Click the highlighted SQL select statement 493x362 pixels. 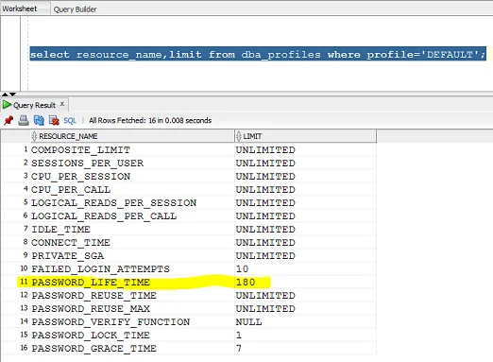tap(258, 54)
